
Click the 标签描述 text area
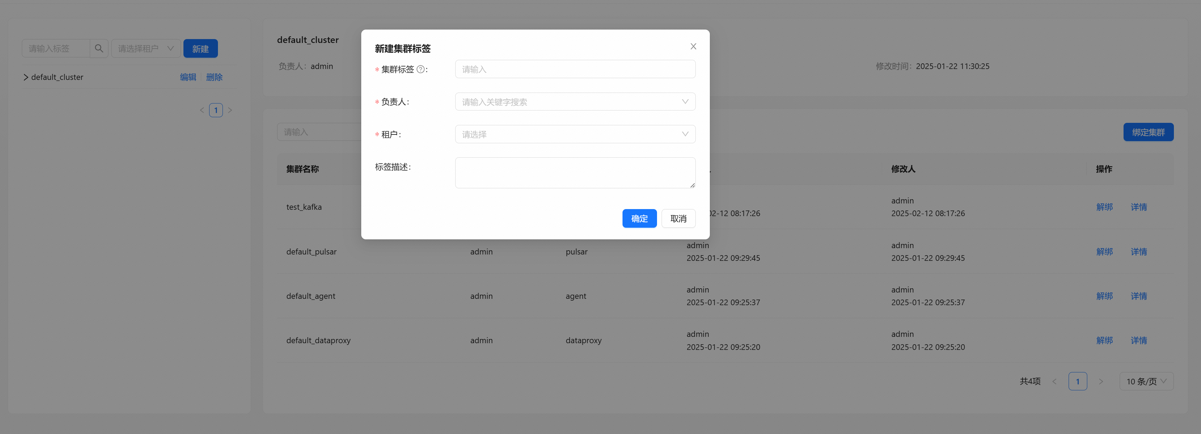coord(574,173)
